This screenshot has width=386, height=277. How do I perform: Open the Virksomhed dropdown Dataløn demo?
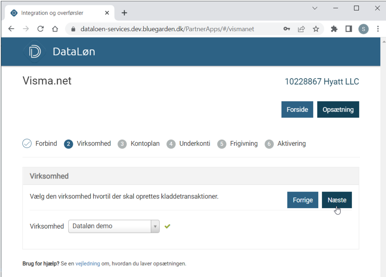(114, 226)
